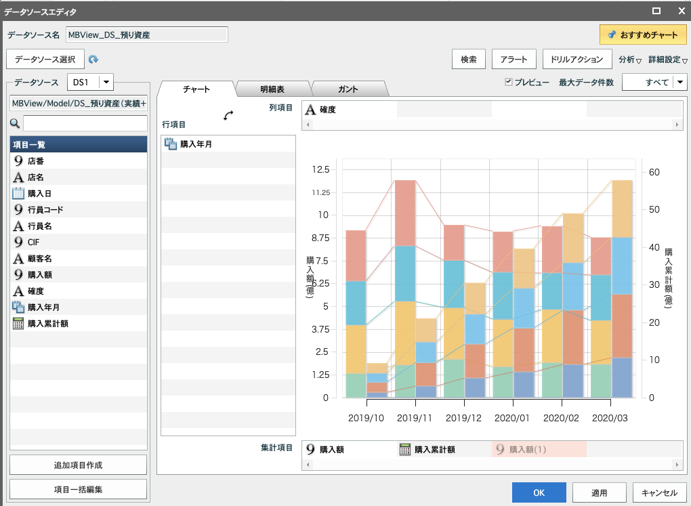Open the DS1 data source dropdown

coord(106,82)
